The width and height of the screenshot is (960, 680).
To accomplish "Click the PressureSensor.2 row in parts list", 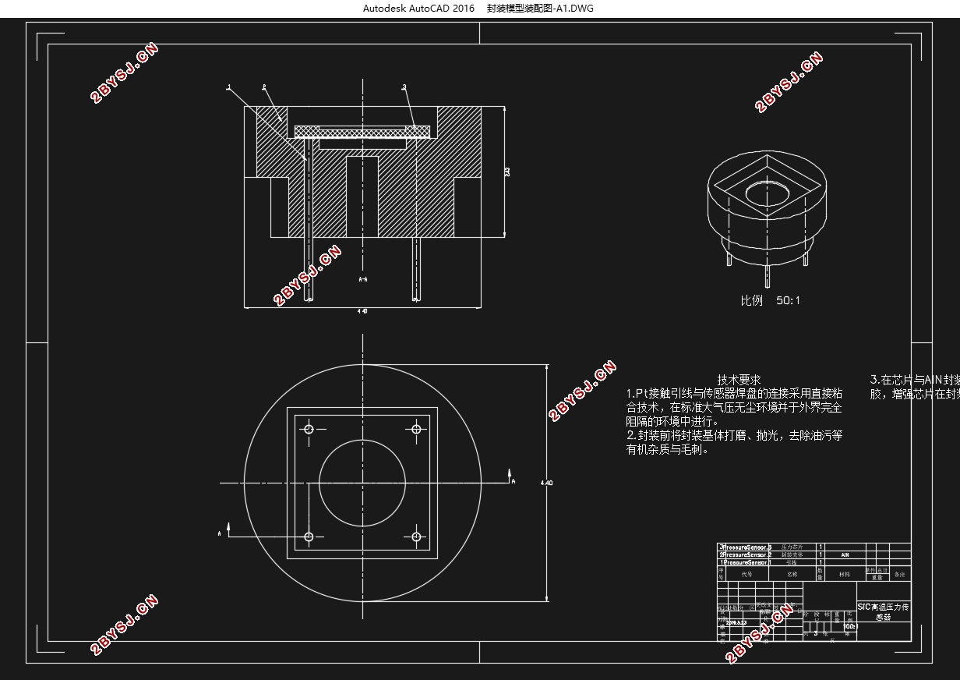I will coord(746,554).
